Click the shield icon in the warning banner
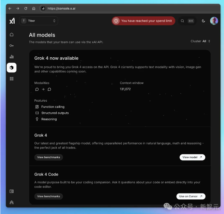The height and width of the screenshot is (214, 224). click(x=116, y=21)
